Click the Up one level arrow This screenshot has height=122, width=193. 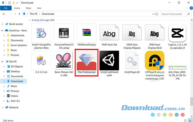coord(19,14)
